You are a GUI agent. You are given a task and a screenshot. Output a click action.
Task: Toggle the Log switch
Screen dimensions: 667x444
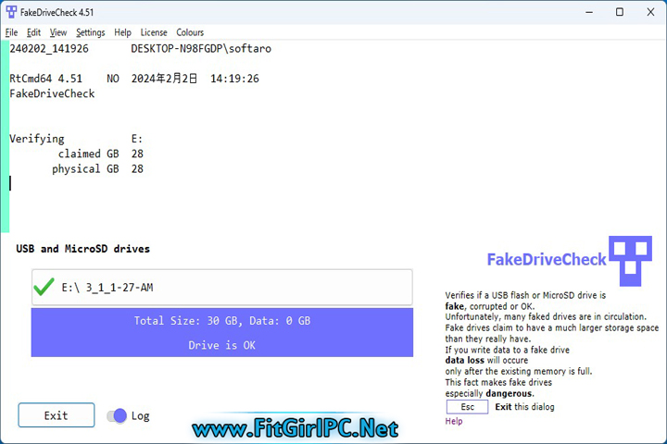[x=117, y=415]
